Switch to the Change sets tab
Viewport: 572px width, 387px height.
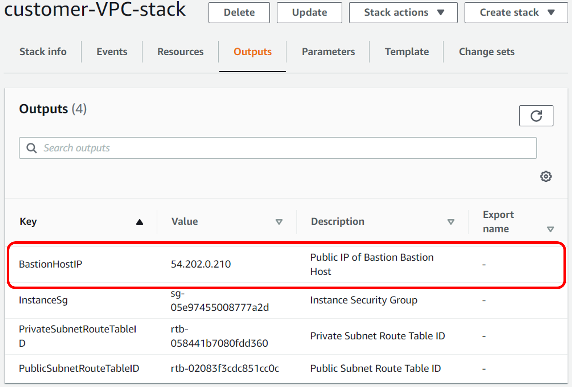[x=486, y=52]
